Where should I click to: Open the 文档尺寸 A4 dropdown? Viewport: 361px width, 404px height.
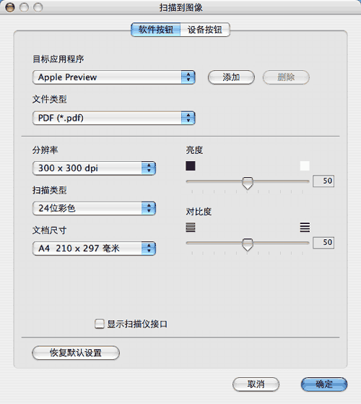click(94, 249)
